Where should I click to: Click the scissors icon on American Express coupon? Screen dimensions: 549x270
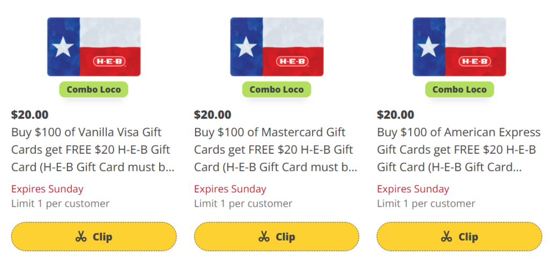pos(447,237)
